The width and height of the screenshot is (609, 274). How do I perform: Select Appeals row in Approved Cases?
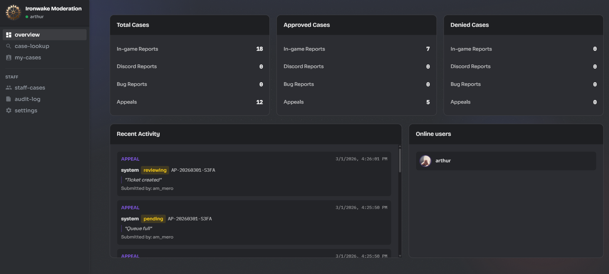[356, 102]
